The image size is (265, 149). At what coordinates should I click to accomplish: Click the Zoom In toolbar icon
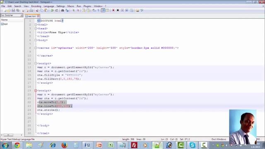coord(74,10)
